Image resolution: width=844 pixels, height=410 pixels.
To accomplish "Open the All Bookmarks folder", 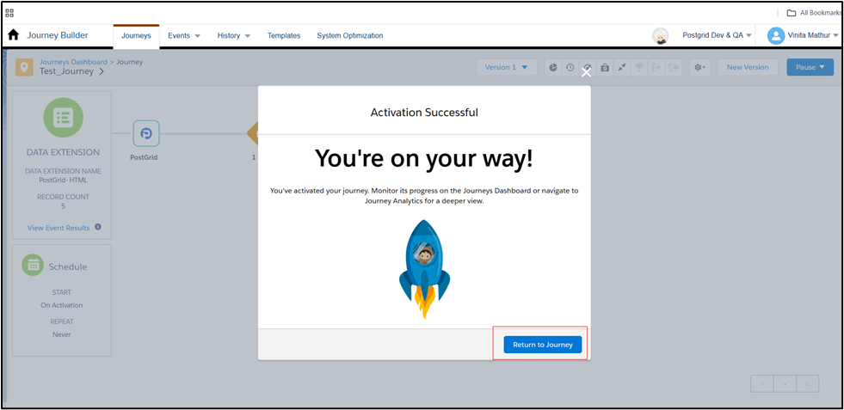I will pos(815,13).
